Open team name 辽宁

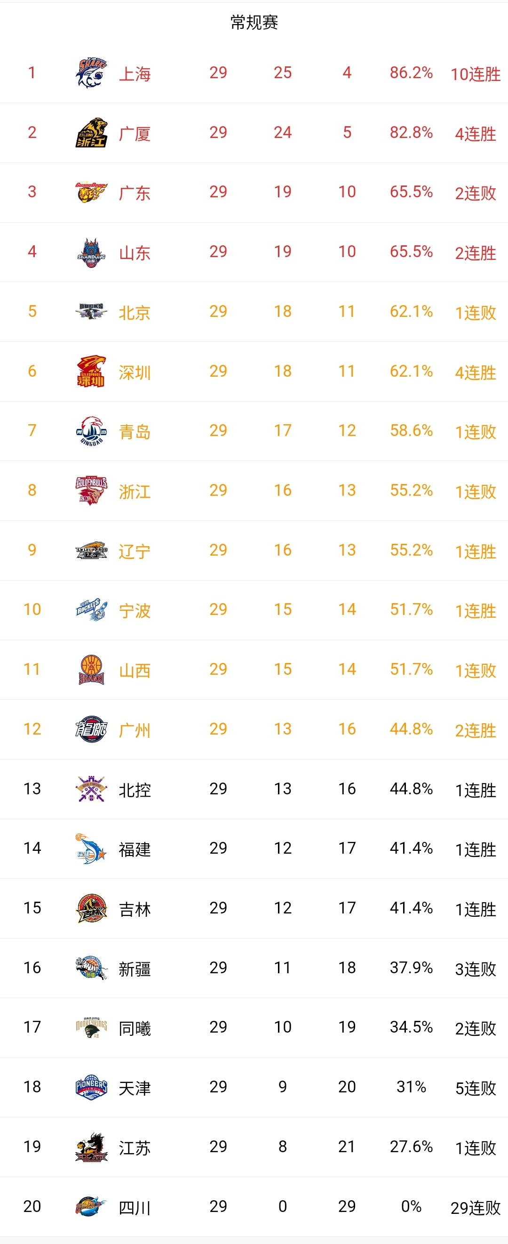click(x=135, y=550)
